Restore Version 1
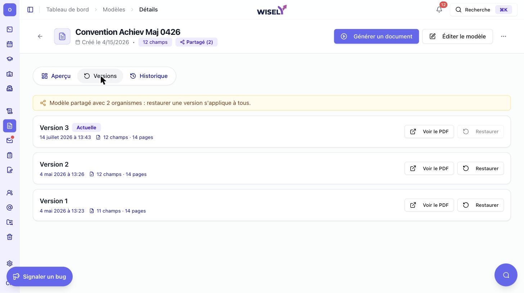The image size is (524, 293). coord(480,205)
